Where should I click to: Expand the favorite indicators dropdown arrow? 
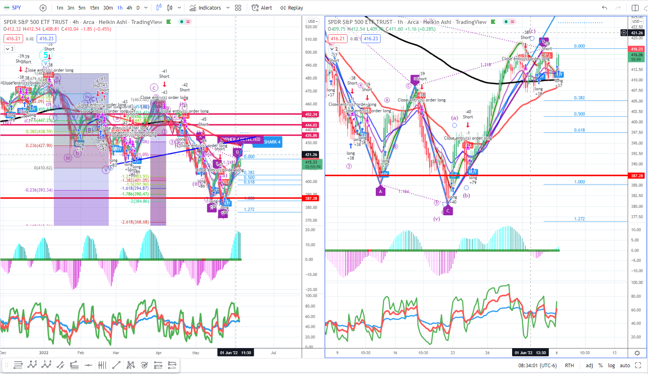(x=228, y=8)
